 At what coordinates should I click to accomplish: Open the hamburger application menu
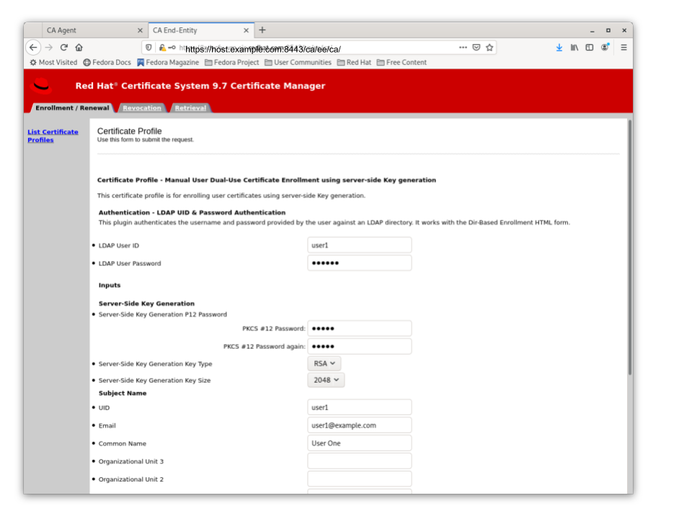coord(624,48)
